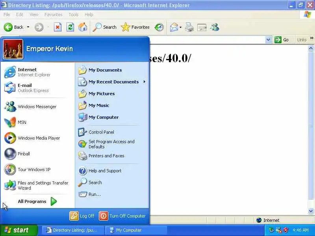Open Control Panel

click(112, 132)
